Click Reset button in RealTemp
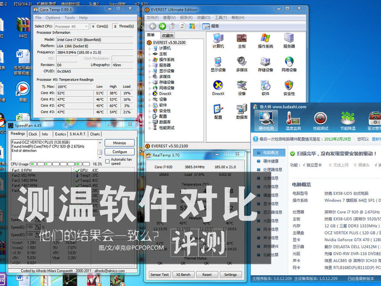Image resolution: width=381 pixels, height=286 pixels. (x=207, y=275)
